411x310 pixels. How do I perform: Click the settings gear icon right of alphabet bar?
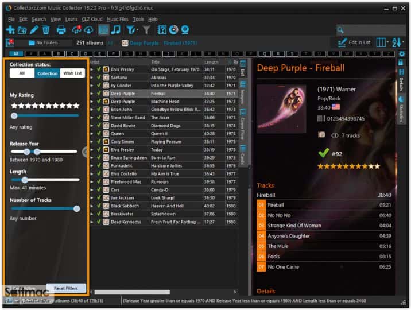pyautogui.click(x=402, y=54)
